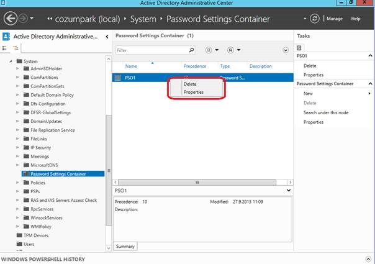This screenshot has height=264, width=375.
Task: Choose Properties from the context menu
Action: [x=194, y=92]
